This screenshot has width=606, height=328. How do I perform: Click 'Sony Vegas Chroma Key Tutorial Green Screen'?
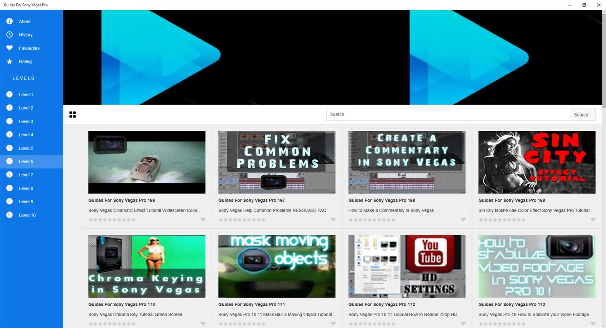click(135, 315)
